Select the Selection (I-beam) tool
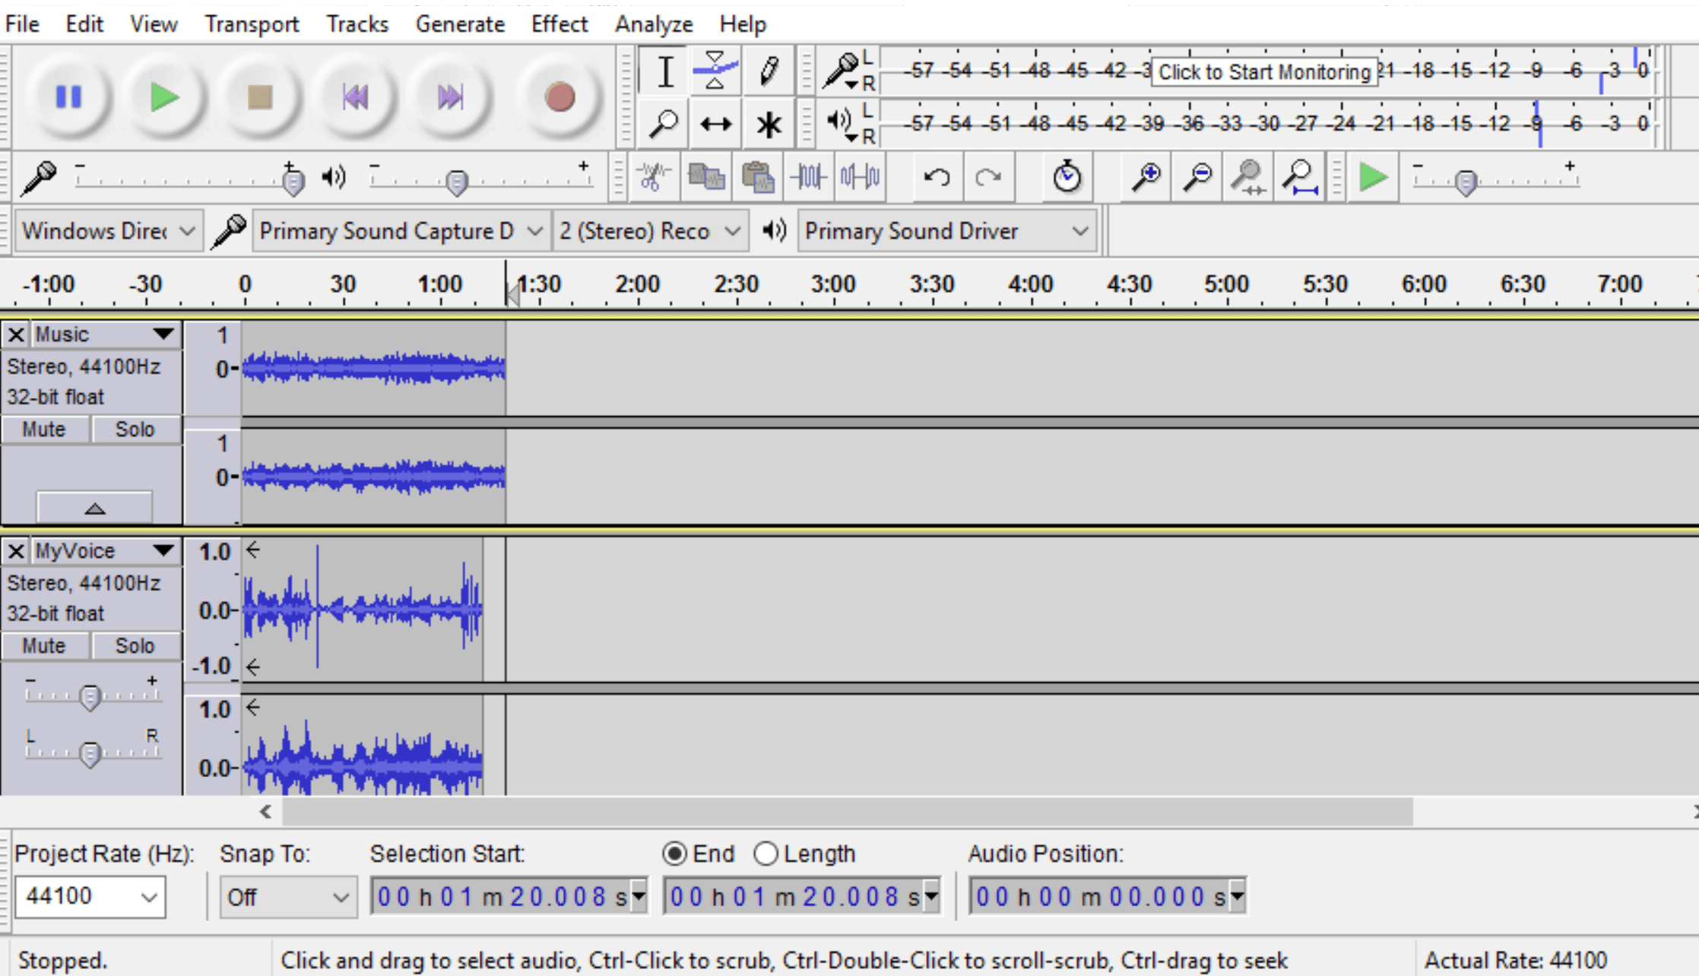 pos(665,72)
